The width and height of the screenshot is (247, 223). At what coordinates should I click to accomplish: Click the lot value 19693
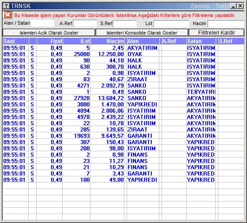tap(82, 136)
